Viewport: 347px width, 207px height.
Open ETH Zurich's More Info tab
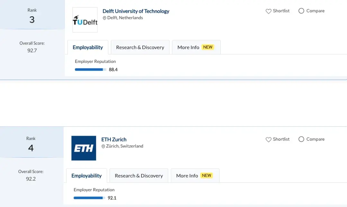tap(187, 176)
